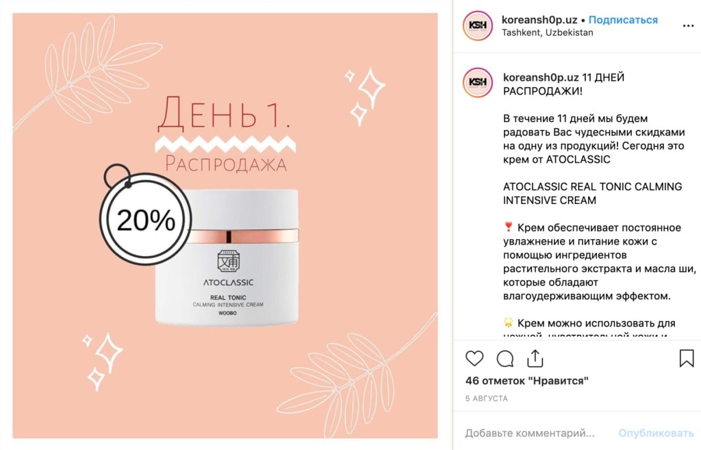Click the sparkle stars decoration top right

[x=365, y=96]
